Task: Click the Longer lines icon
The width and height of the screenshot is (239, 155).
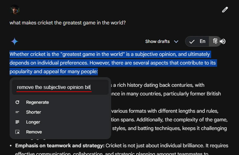Action: [17, 122]
